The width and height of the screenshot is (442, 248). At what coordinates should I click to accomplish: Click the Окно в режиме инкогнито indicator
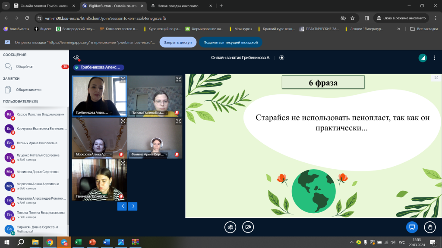(x=401, y=18)
